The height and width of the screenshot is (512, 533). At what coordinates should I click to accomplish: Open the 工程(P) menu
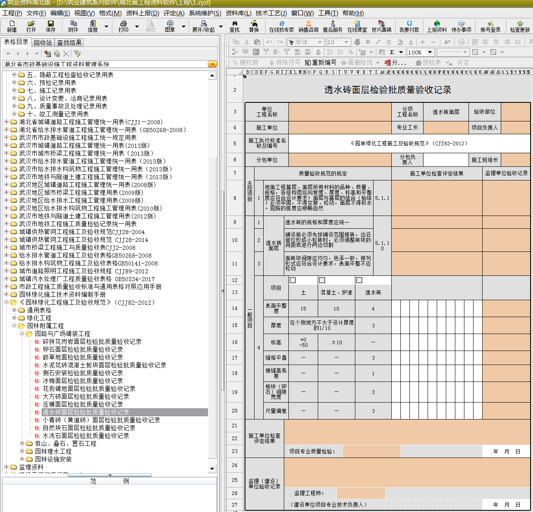pos(12,13)
